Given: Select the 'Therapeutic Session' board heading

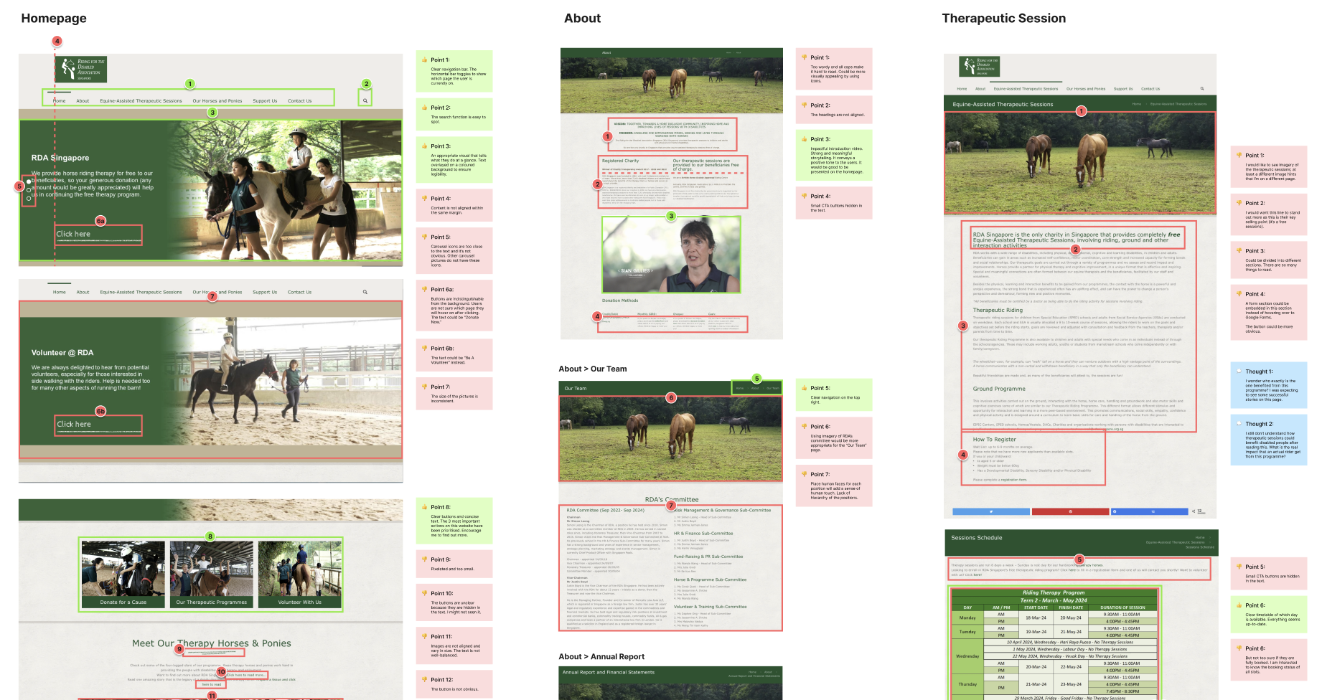Looking at the screenshot, I should [x=1003, y=19].
